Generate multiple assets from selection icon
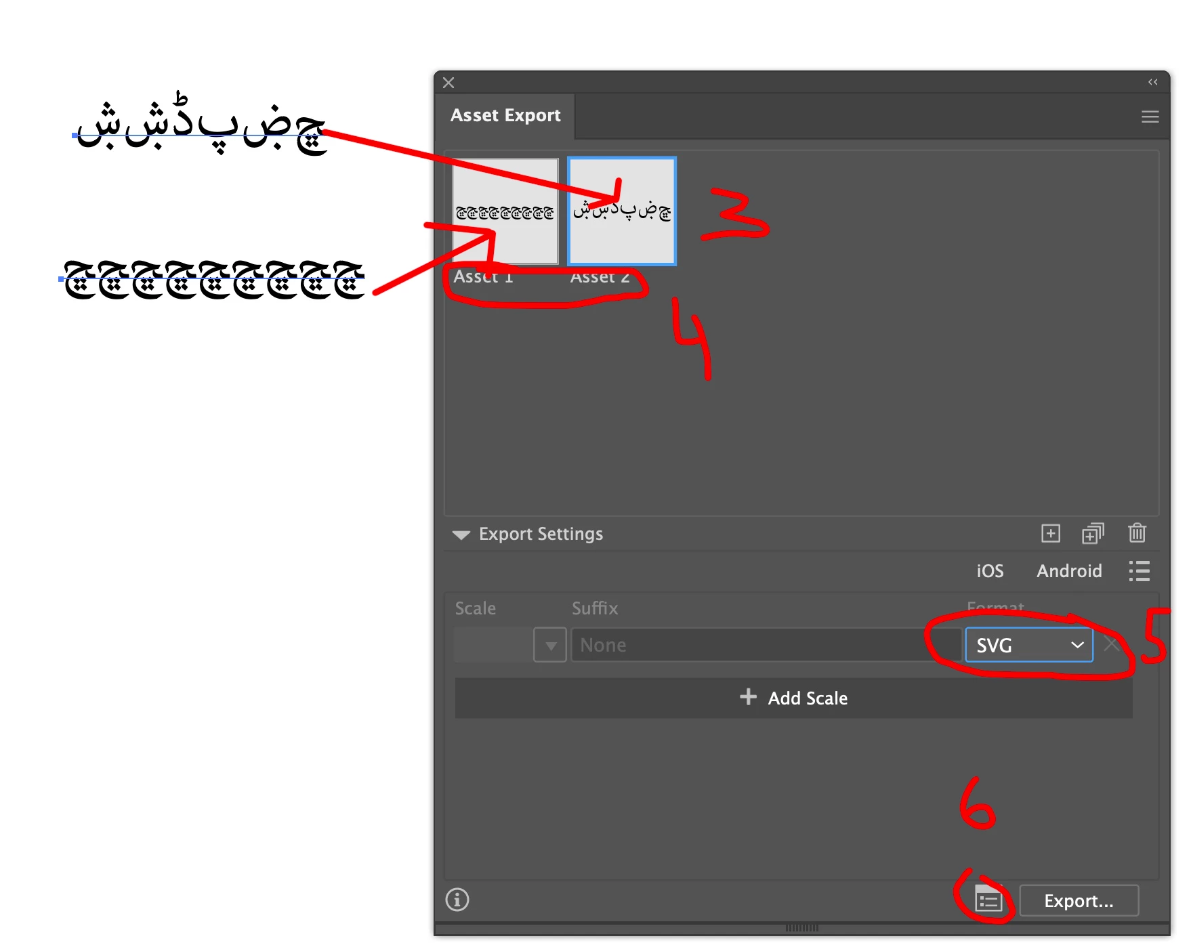The width and height of the screenshot is (1191, 947). (x=1092, y=533)
